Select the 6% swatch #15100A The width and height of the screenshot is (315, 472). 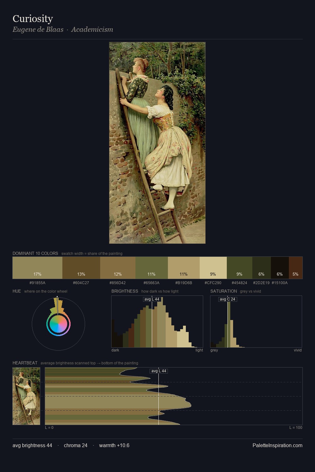280,268
